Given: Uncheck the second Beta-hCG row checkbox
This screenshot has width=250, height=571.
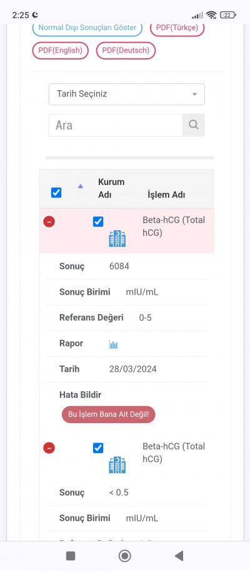Looking at the screenshot, I should (98, 448).
